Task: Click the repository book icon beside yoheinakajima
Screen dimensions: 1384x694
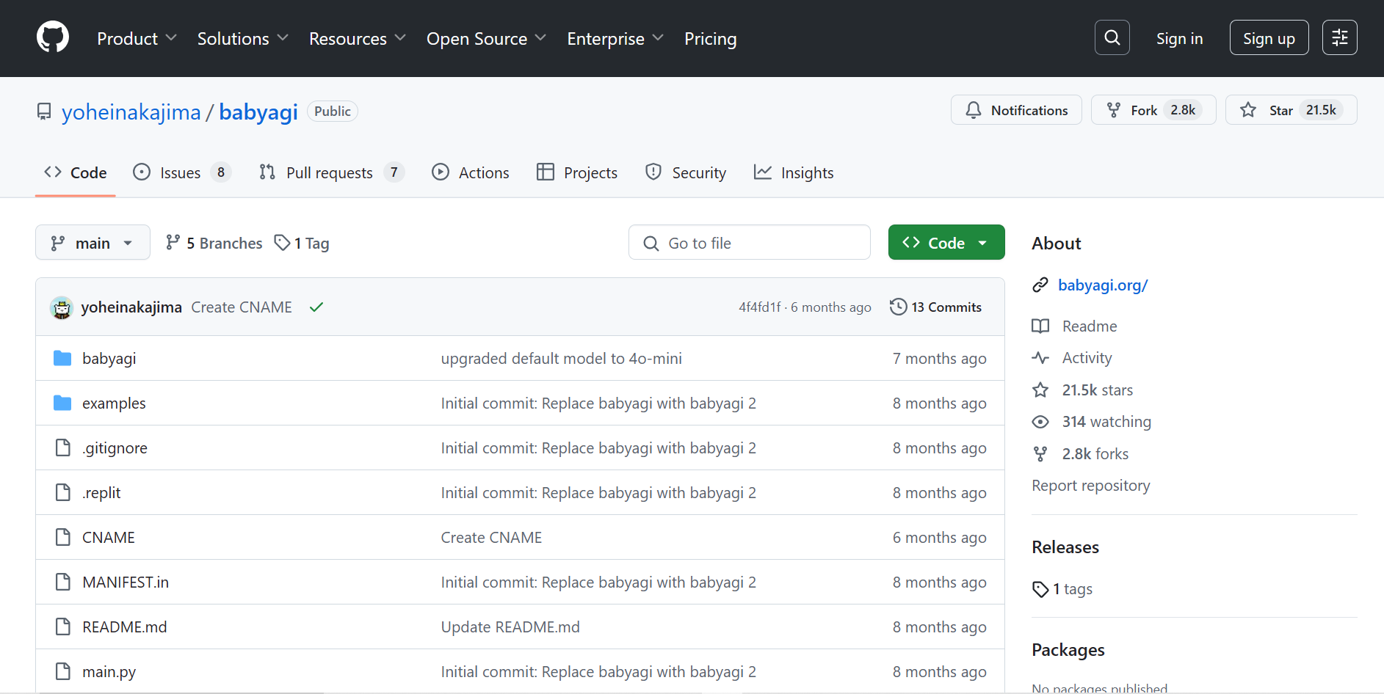Action: tap(44, 112)
